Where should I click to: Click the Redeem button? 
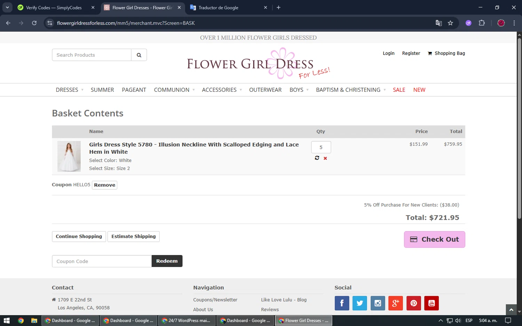click(167, 261)
